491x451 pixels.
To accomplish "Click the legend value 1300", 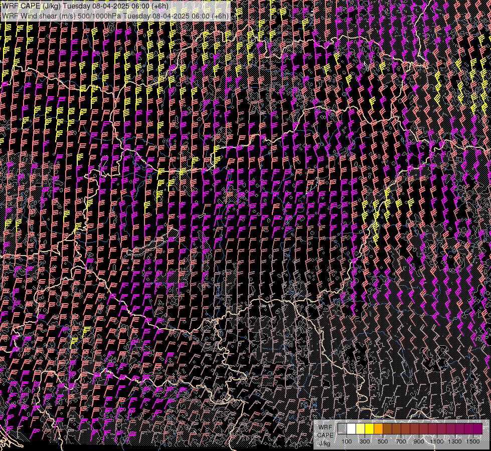I will coord(455,441).
